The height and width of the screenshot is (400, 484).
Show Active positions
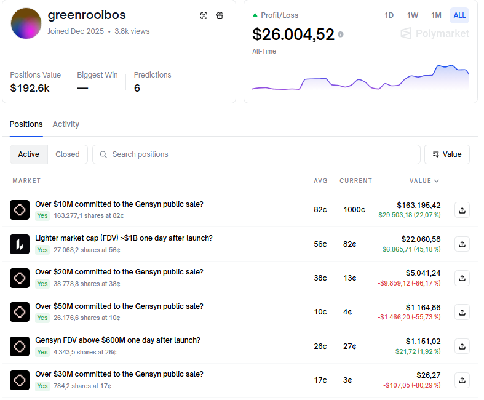[x=29, y=154]
